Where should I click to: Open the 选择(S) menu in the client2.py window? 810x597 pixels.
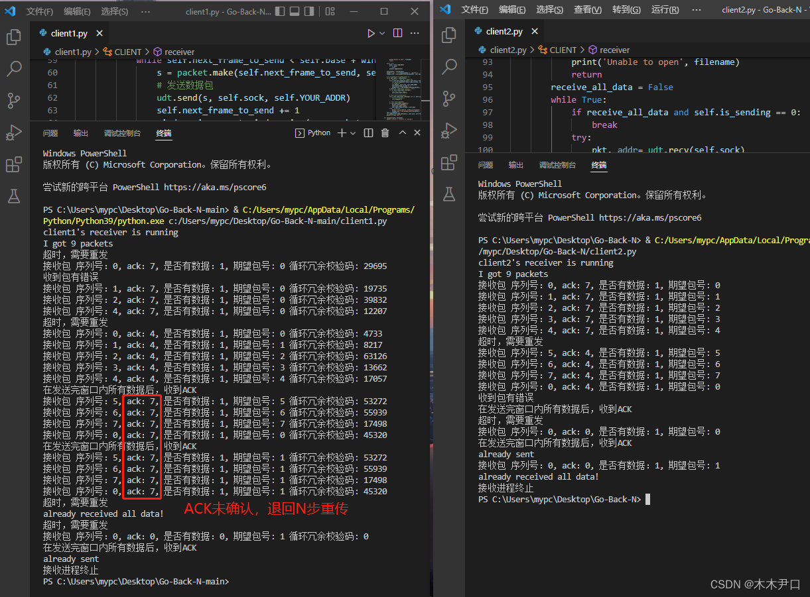click(550, 9)
